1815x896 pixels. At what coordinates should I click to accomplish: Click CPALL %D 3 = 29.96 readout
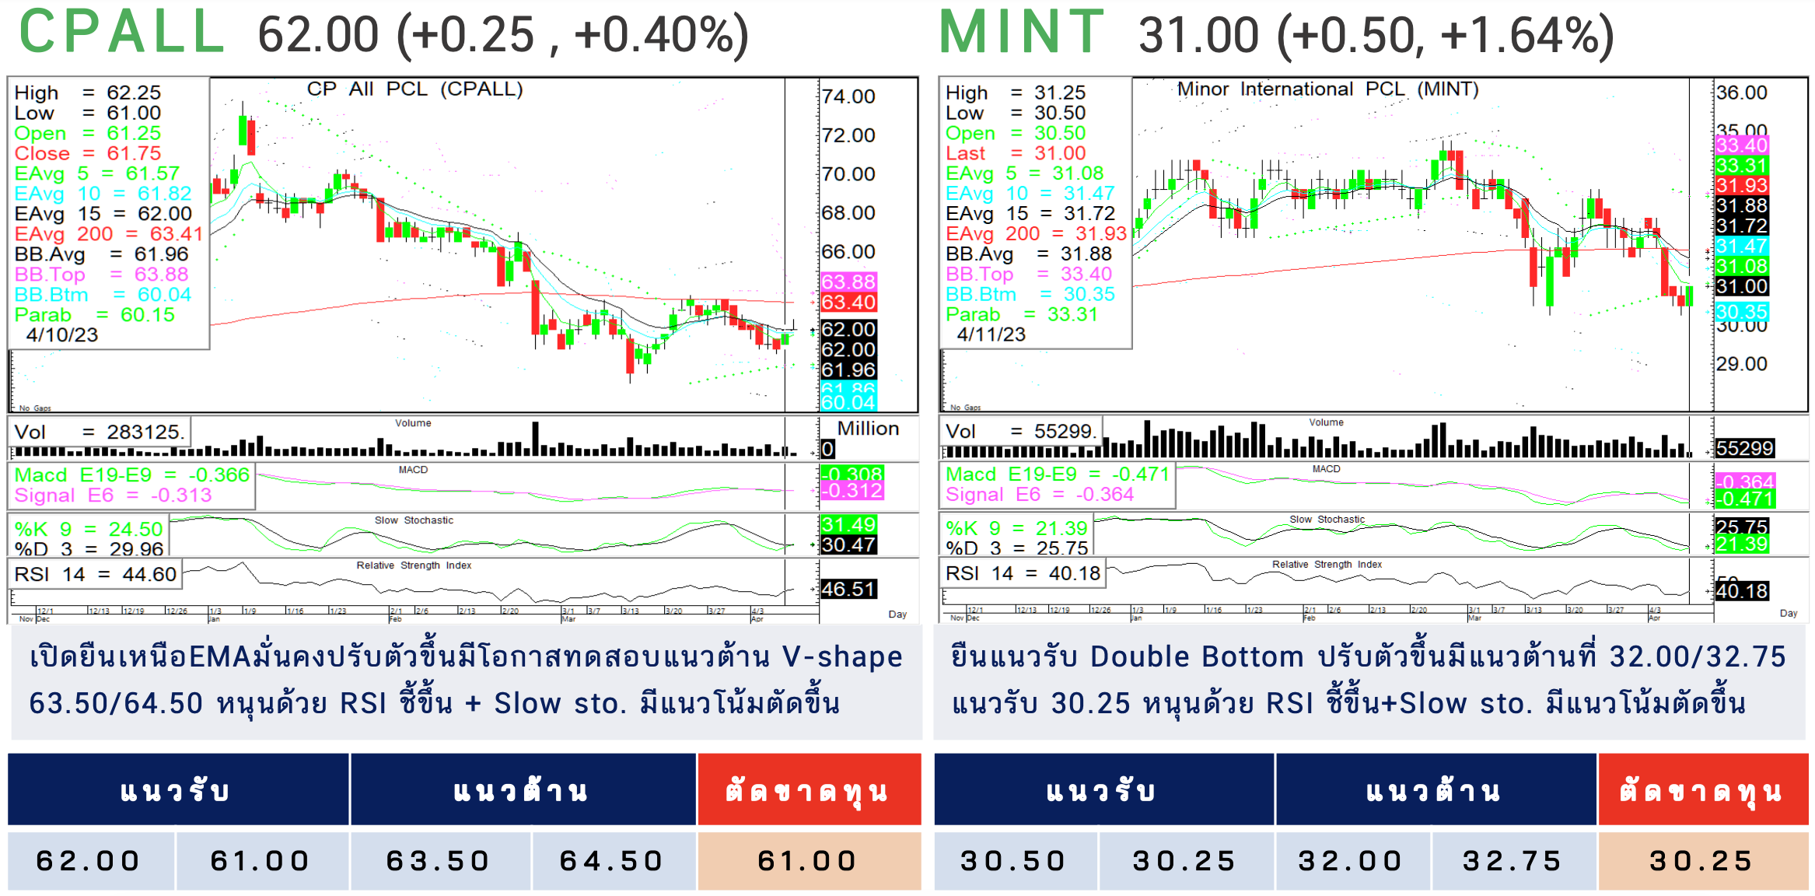[89, 549]
